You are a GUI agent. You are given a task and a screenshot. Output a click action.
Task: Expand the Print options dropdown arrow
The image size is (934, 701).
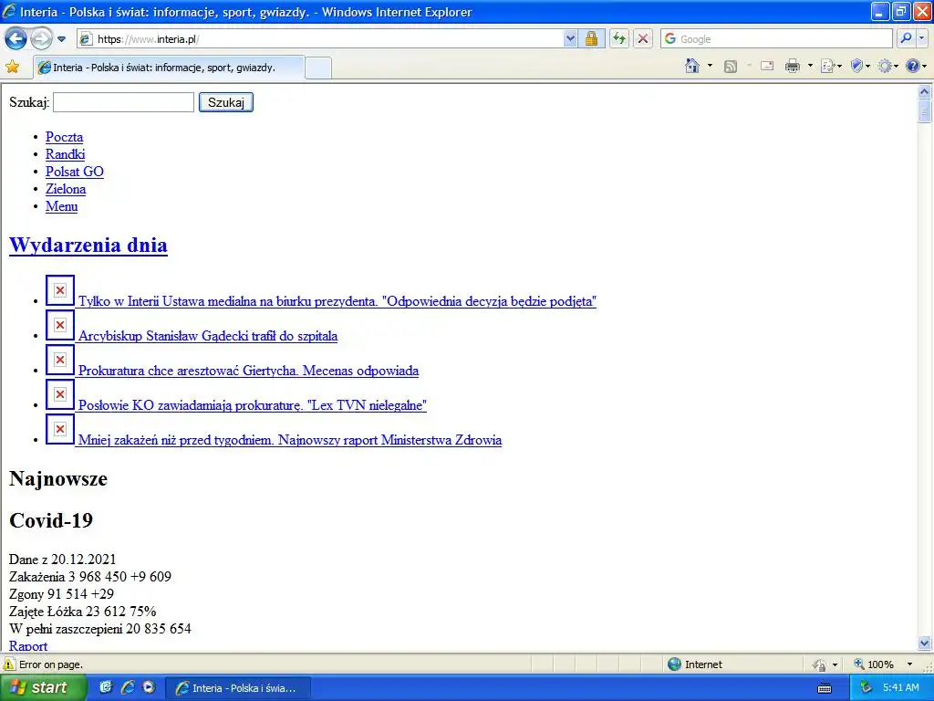(810, 66)
